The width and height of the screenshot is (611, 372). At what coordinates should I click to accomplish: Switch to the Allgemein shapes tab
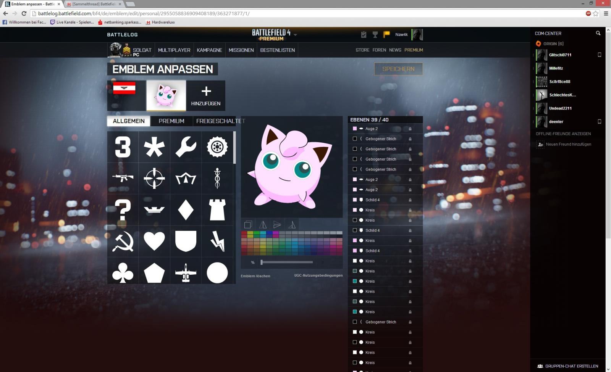pyautogui.click(x=129, y=121)
